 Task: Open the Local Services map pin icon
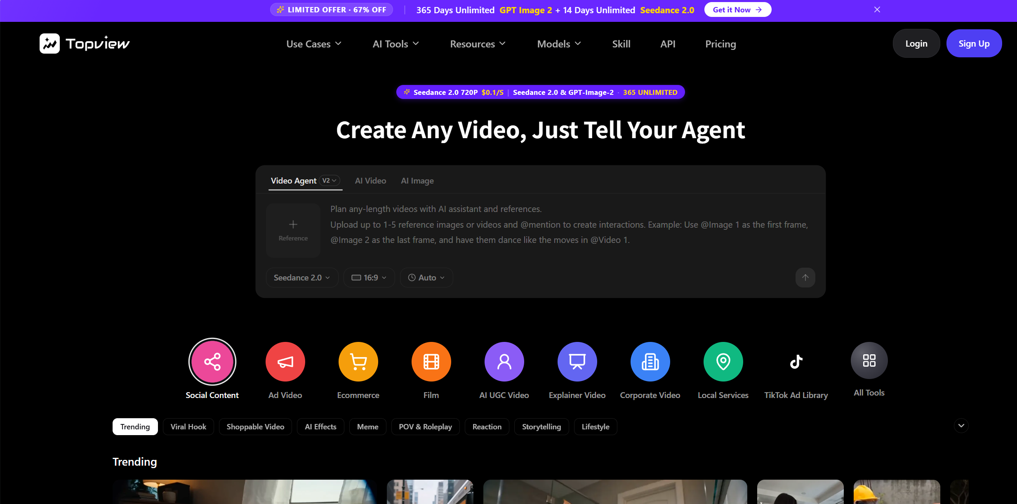coord(723,362)
